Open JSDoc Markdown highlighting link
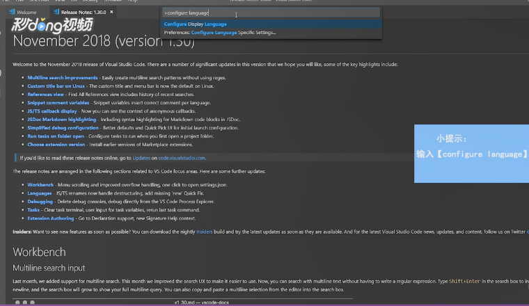 pyautogui.click(x=62, y=120)
